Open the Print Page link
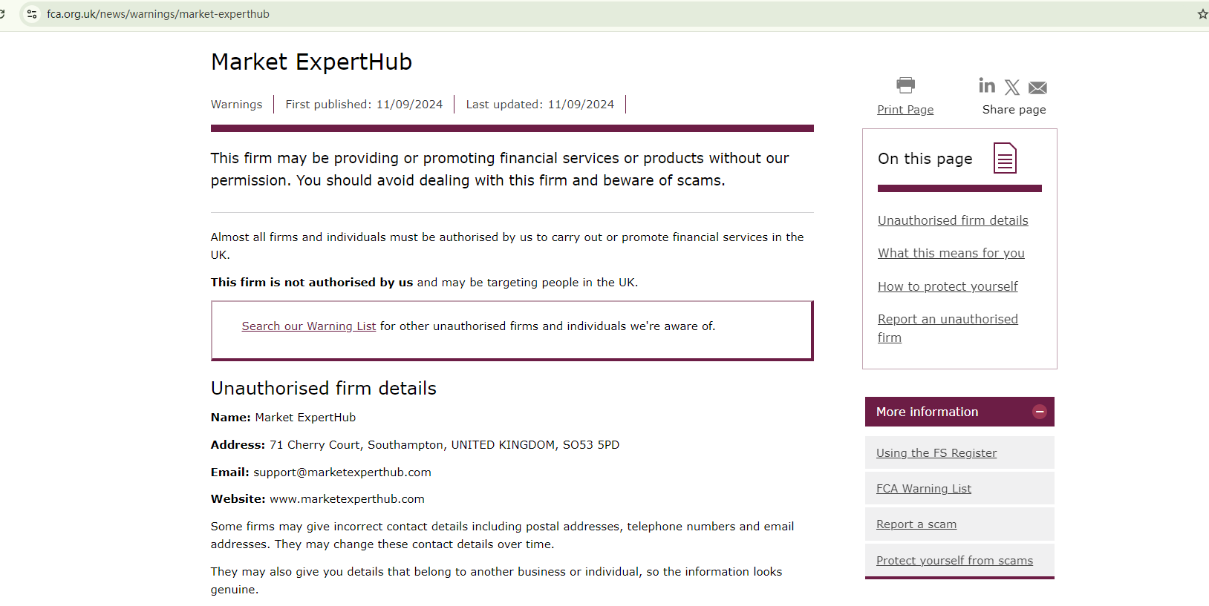This screenshot has width=1209, height=606. pyautogui.click(x=905, y=109)
